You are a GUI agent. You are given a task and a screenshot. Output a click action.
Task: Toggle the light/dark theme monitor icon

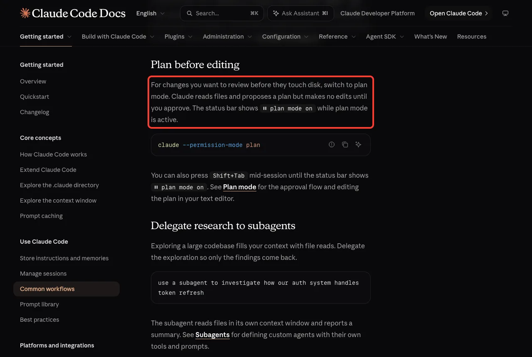[505, 13]
